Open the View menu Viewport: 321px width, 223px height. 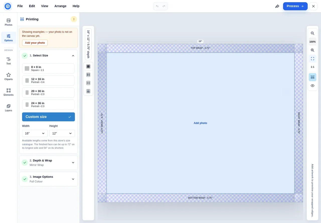click(x=45, y=6)
